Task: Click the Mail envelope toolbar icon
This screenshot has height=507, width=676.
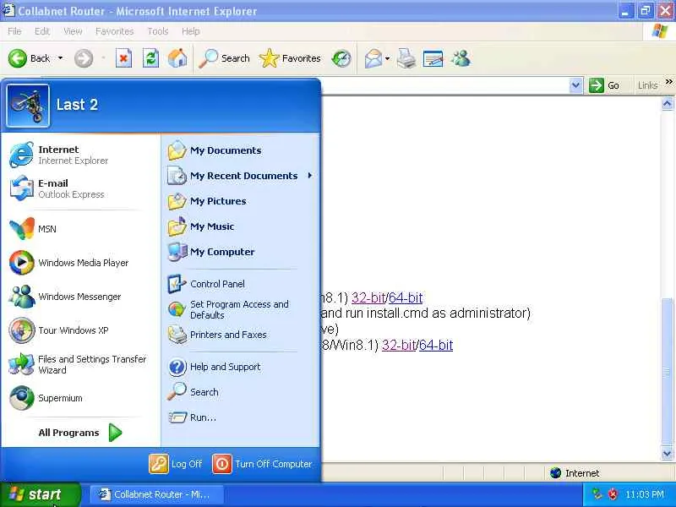Action: click(373, 58)
